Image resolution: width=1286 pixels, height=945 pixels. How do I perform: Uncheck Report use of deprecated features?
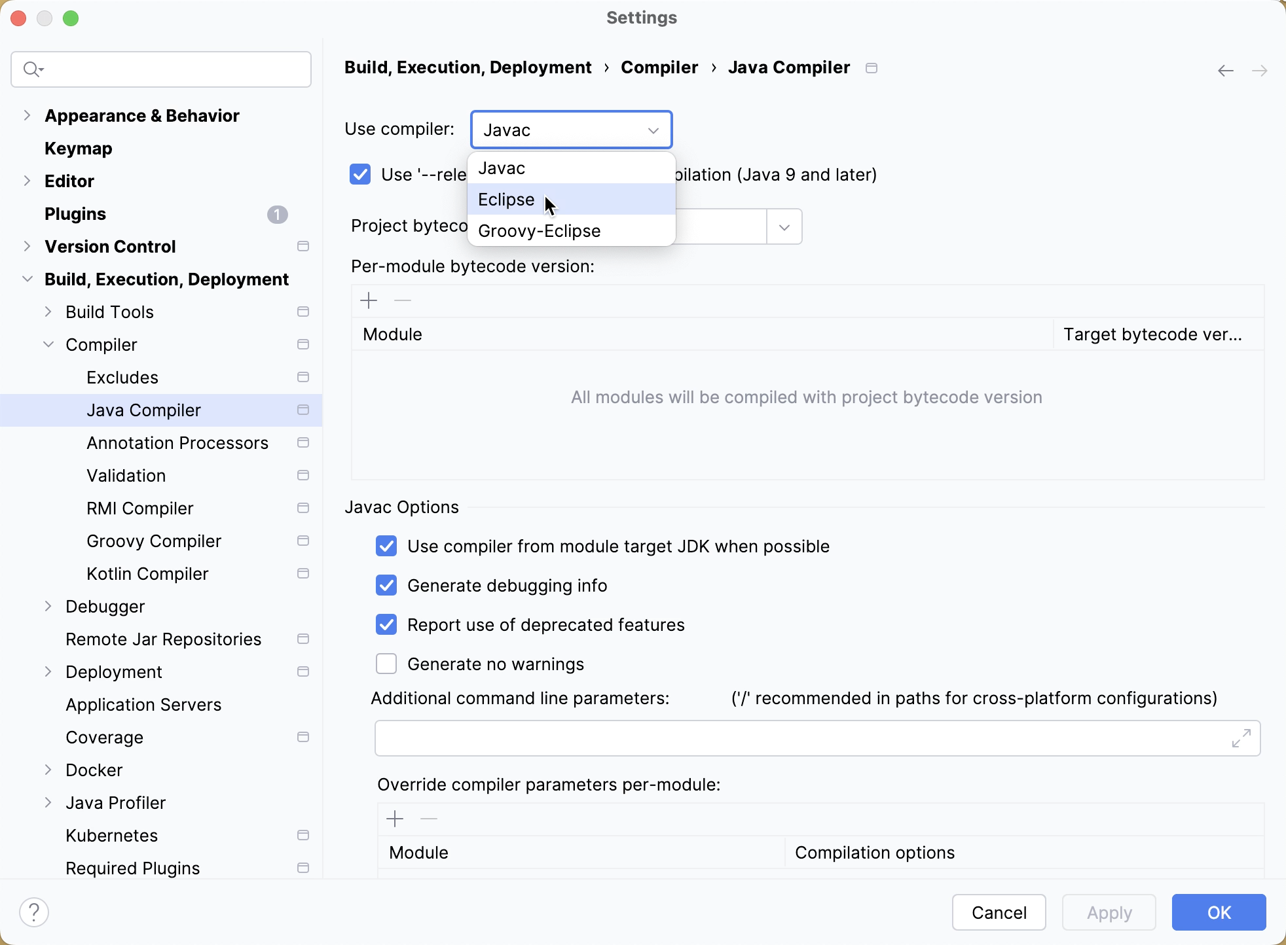[386, 625]
